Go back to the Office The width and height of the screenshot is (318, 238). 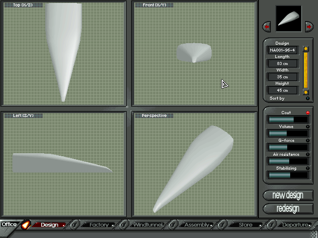[9, 225]
